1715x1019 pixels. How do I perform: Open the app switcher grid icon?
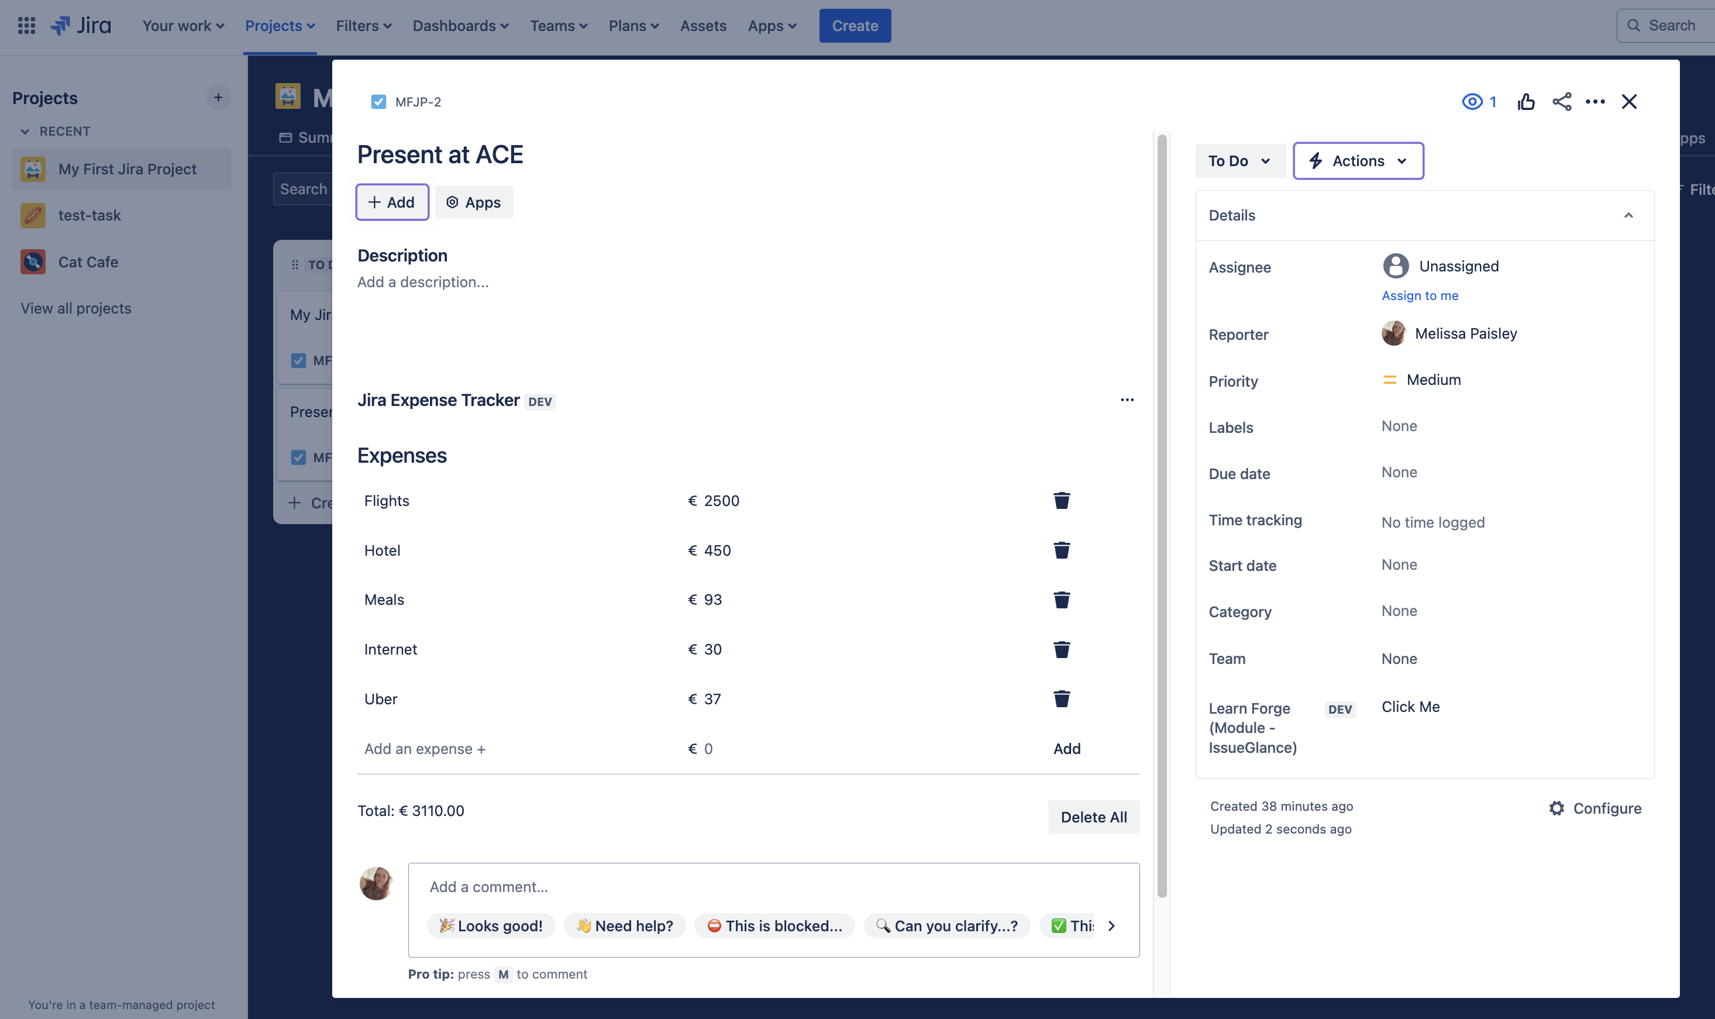point(26,25)
